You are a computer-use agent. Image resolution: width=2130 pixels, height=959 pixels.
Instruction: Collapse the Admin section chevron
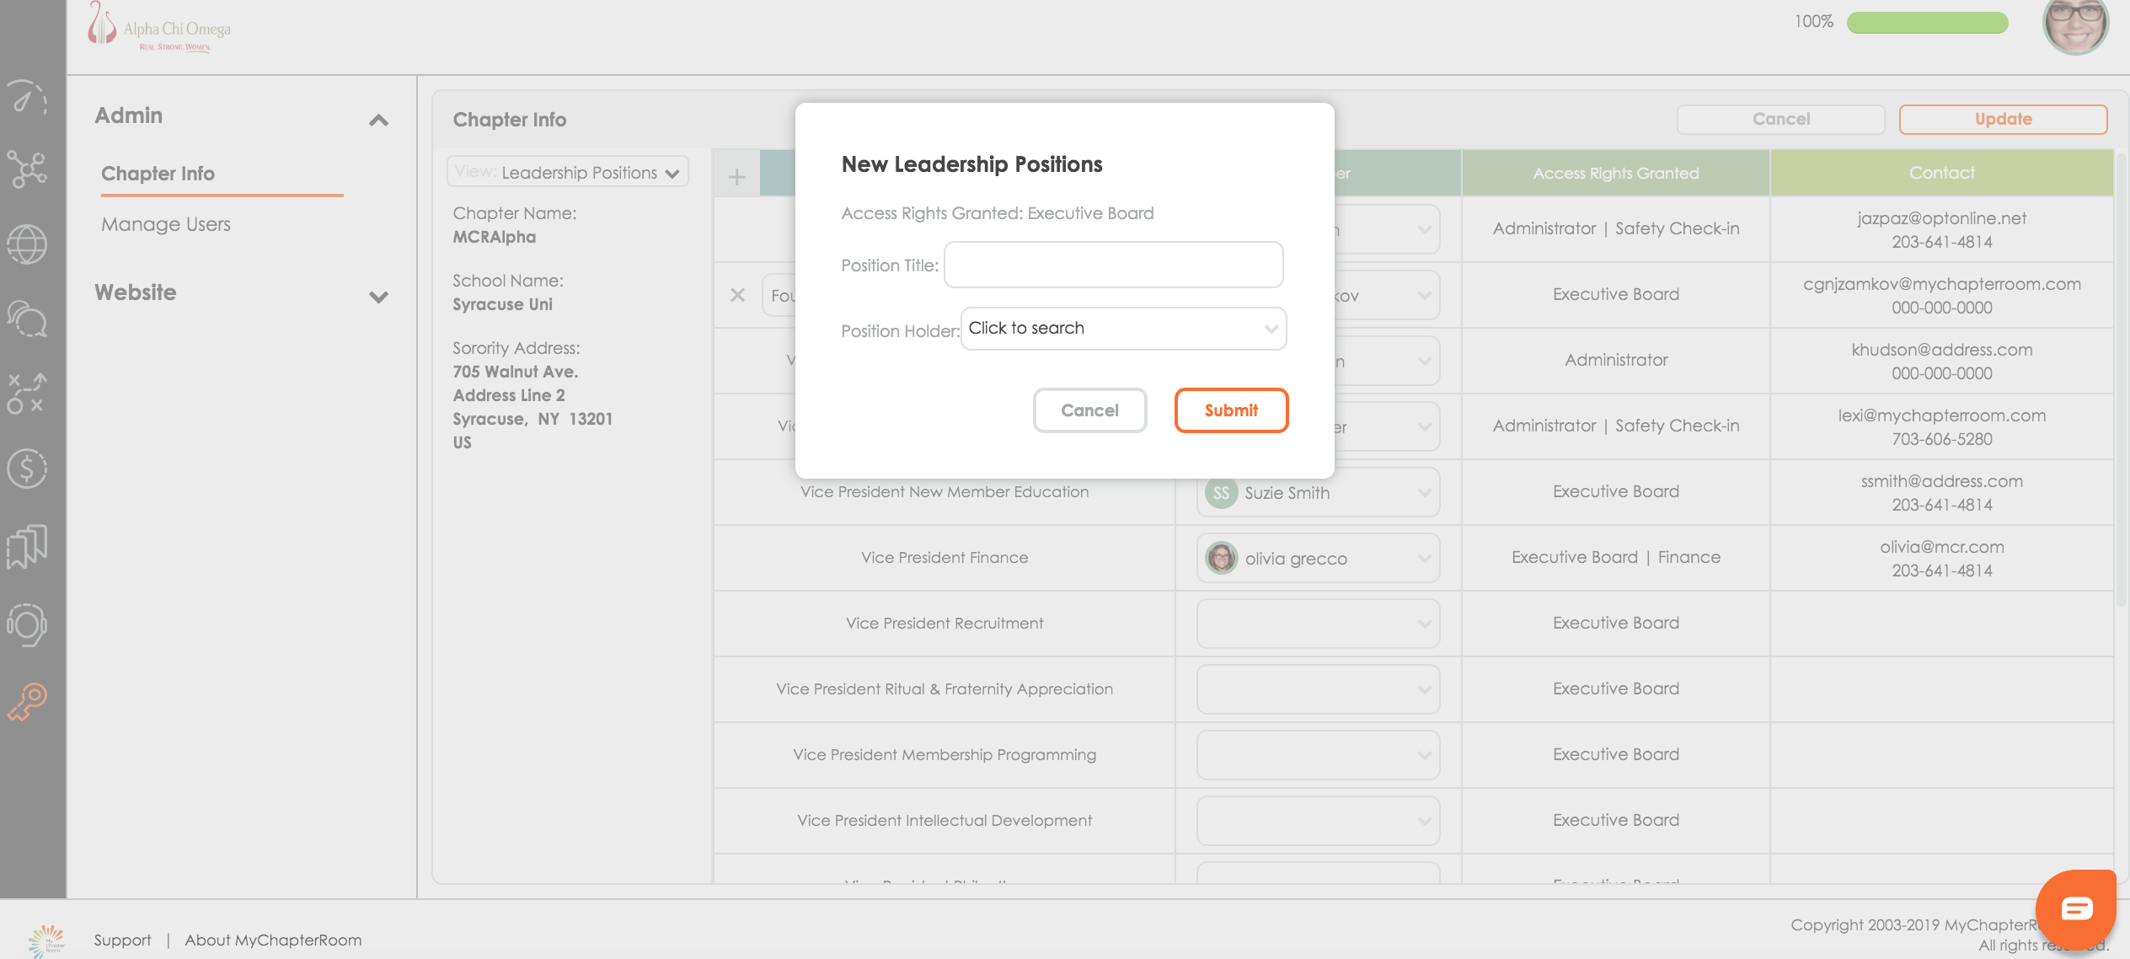click(x=378, y=120)
